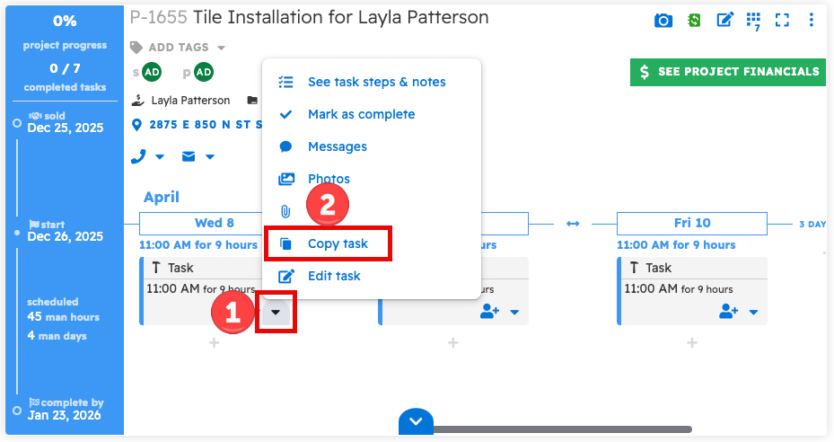This screenshot has height=442, width=834.
Task: Choose Mark as complete in the menu
Action: (361, 114)
